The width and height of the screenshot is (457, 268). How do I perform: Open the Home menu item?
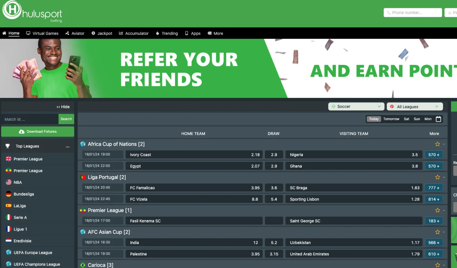(11, 33)
